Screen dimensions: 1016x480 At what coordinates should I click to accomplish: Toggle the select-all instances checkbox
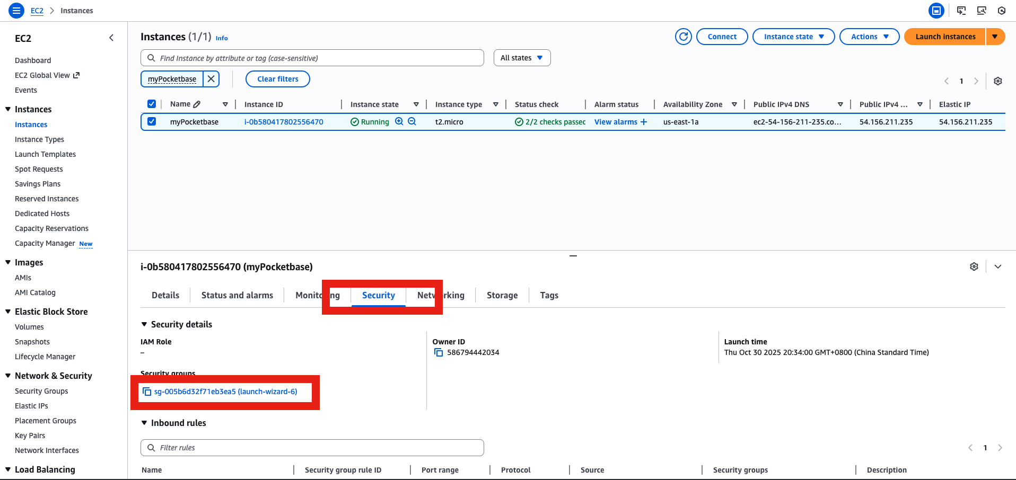pyautogui.click(x=152, y=104)
